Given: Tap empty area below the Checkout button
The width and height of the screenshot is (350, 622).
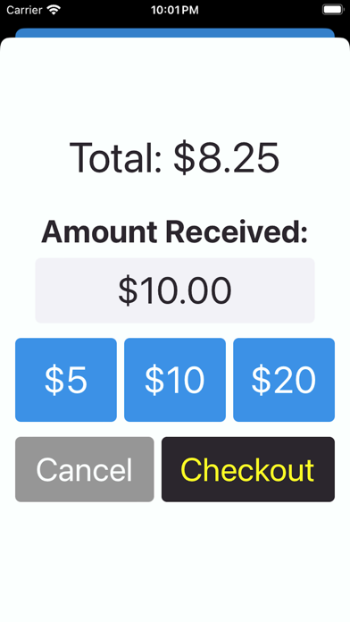Looking at the screenshot, I should click(x=175, y=559).
